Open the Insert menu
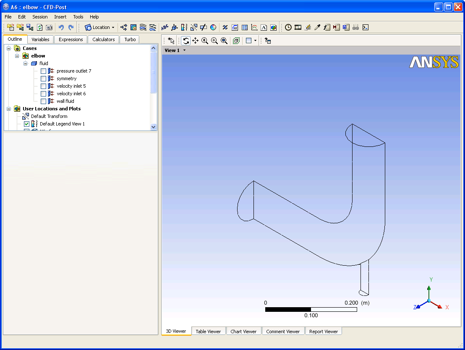 60,17
